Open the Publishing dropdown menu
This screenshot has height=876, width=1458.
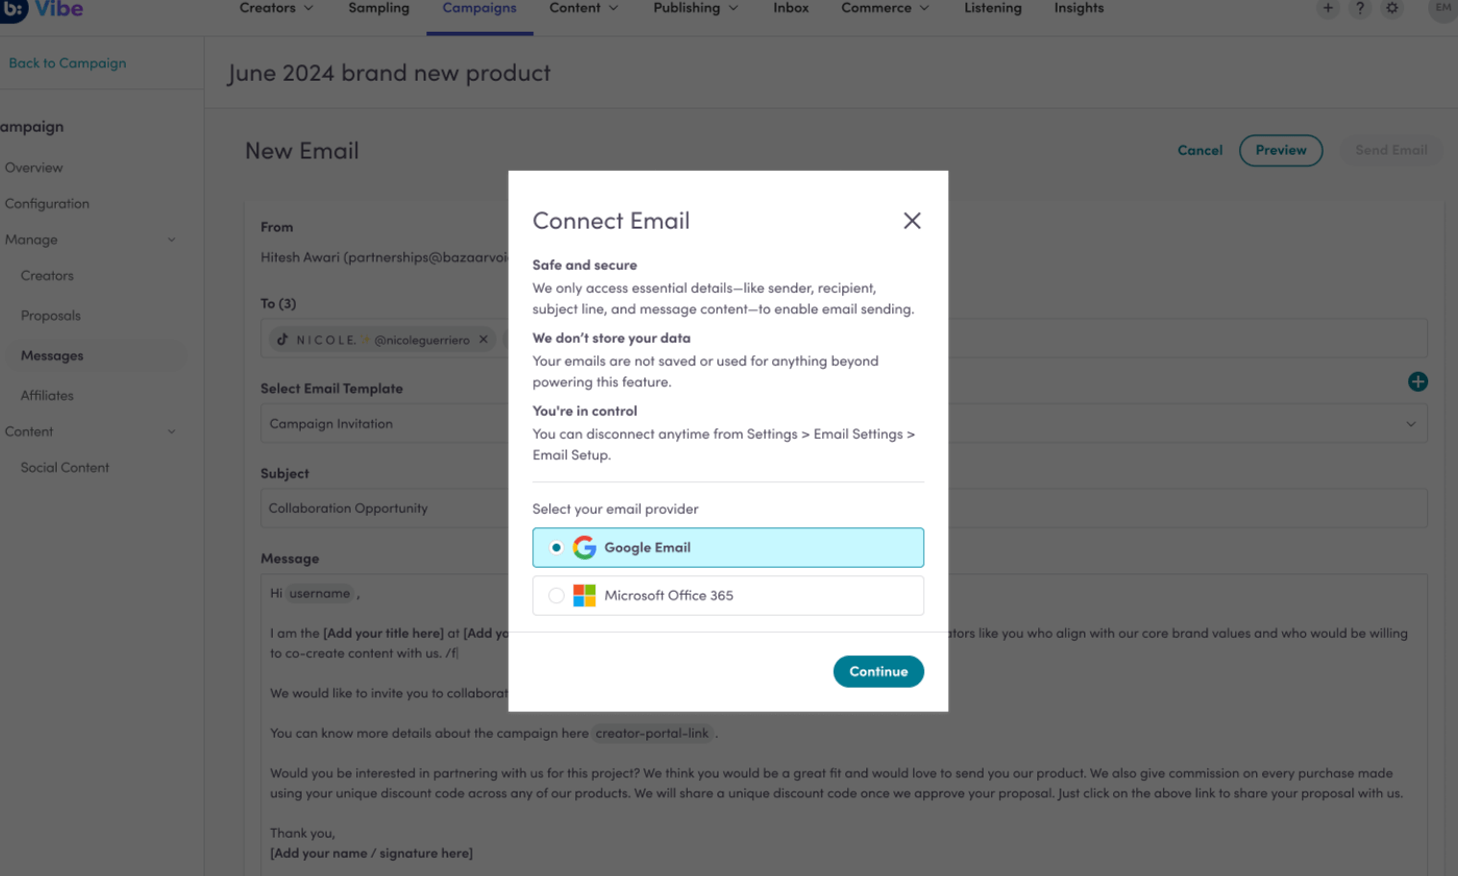695,9
